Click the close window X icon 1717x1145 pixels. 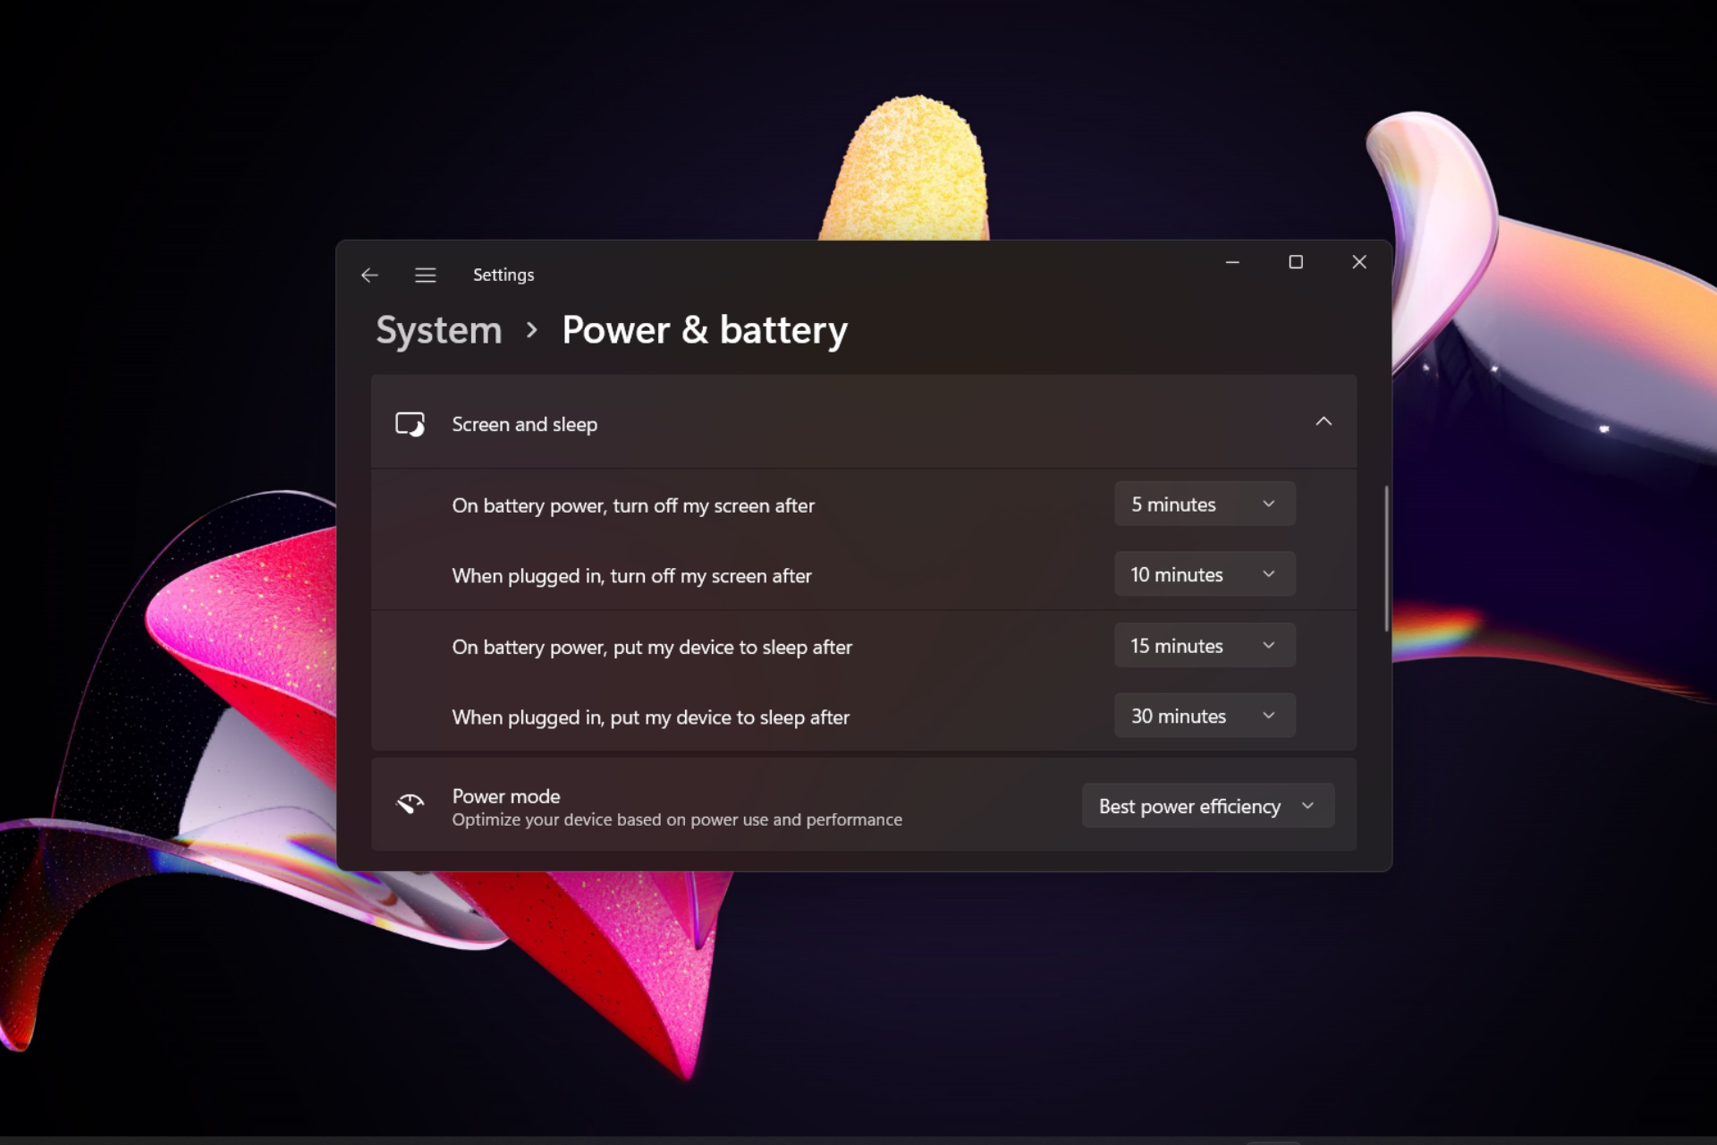pos(1358,262)
